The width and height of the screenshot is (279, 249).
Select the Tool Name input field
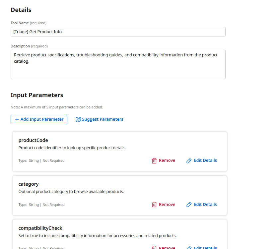118,31
